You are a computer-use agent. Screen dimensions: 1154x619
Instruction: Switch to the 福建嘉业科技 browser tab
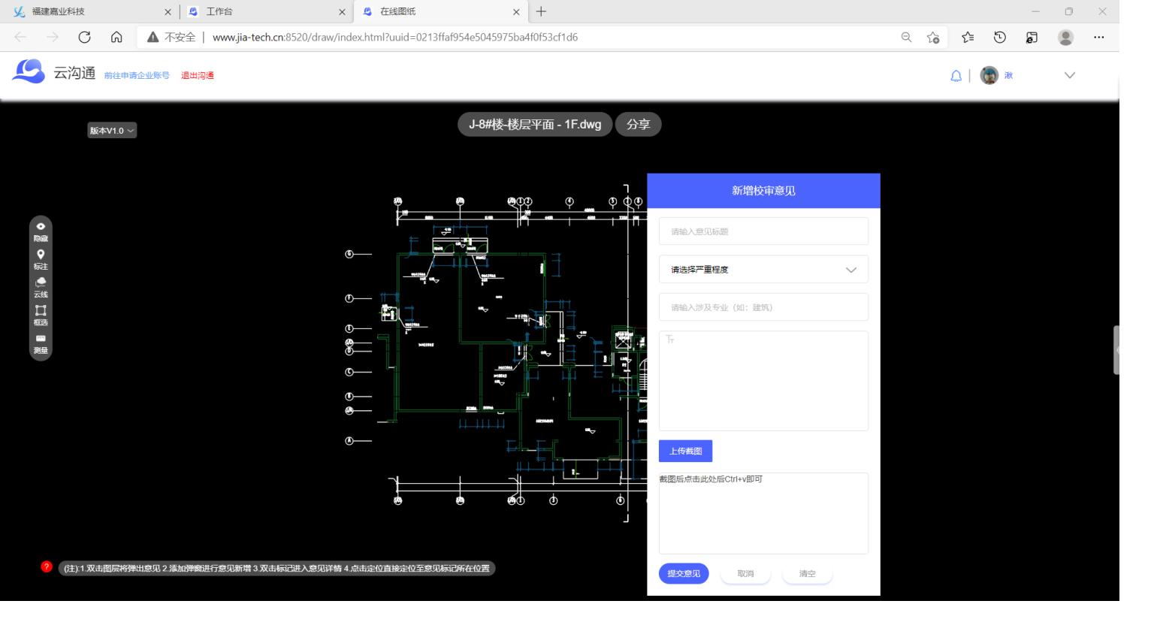click(90, 12)
